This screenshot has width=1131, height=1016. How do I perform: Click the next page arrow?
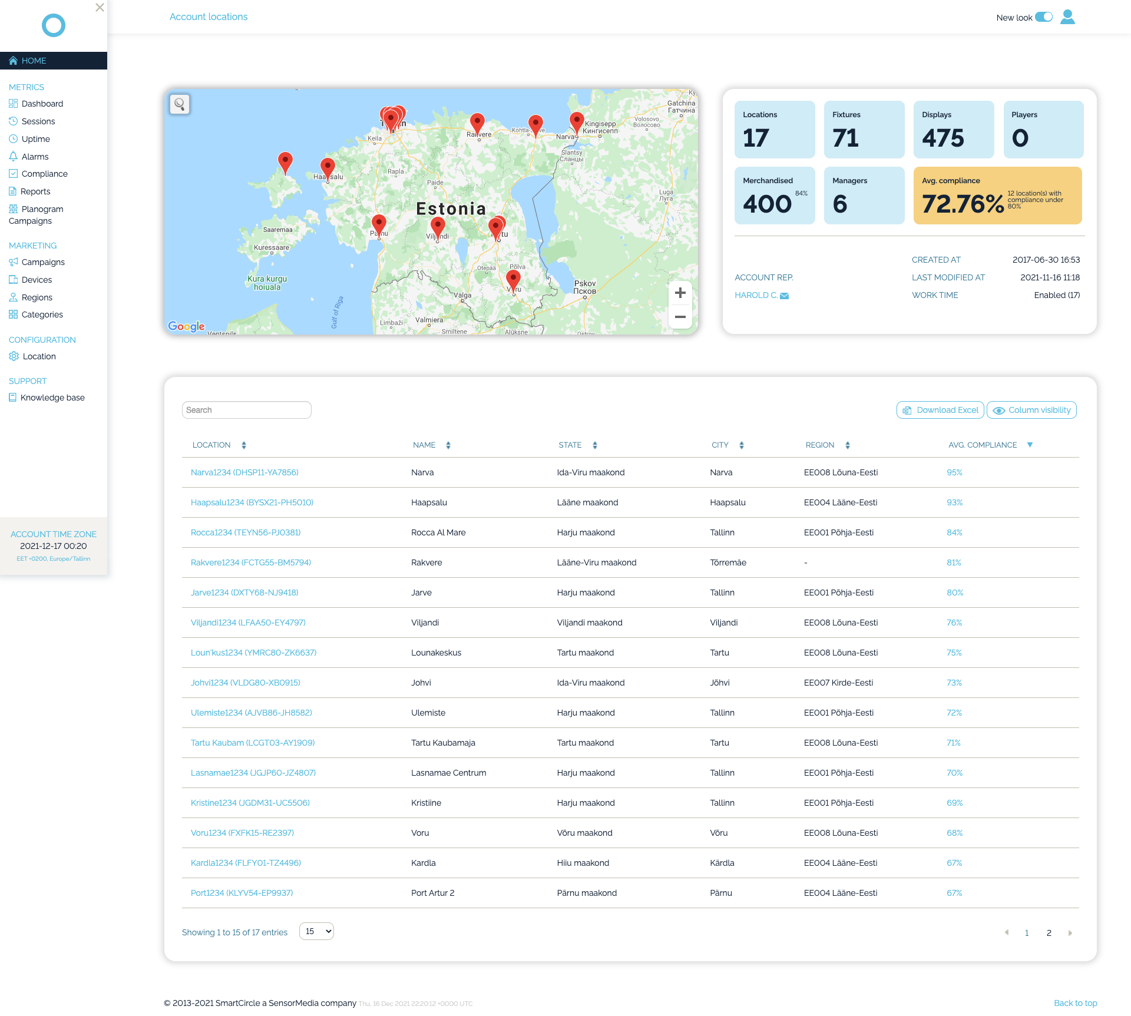click(x=1070, y=933)
